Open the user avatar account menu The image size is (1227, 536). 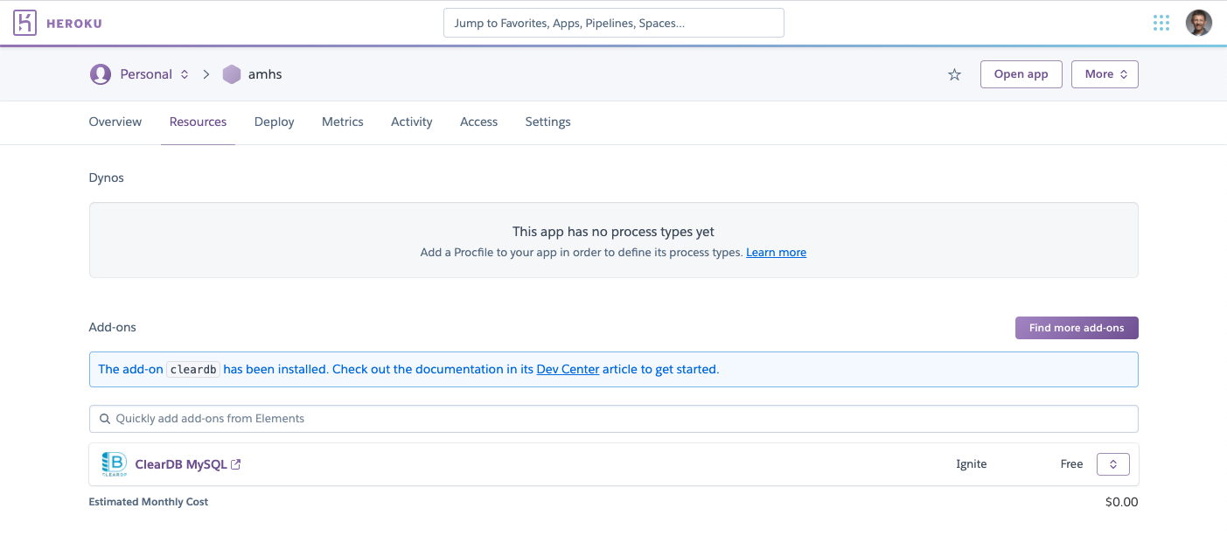1198,23
